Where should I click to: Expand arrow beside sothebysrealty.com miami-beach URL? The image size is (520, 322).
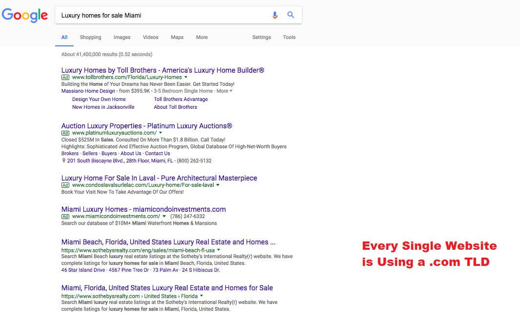(219, 250)
